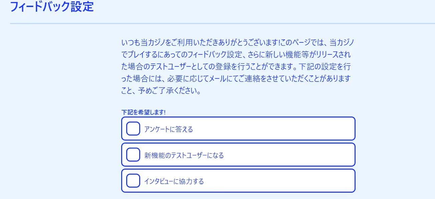Click the 新機能のテストユーザーになる label text

pyautogui.click(x=185, y=155)
